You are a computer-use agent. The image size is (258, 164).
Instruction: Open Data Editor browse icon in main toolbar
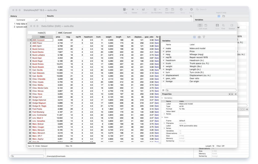pyautogui.click(x=173, y=9)
